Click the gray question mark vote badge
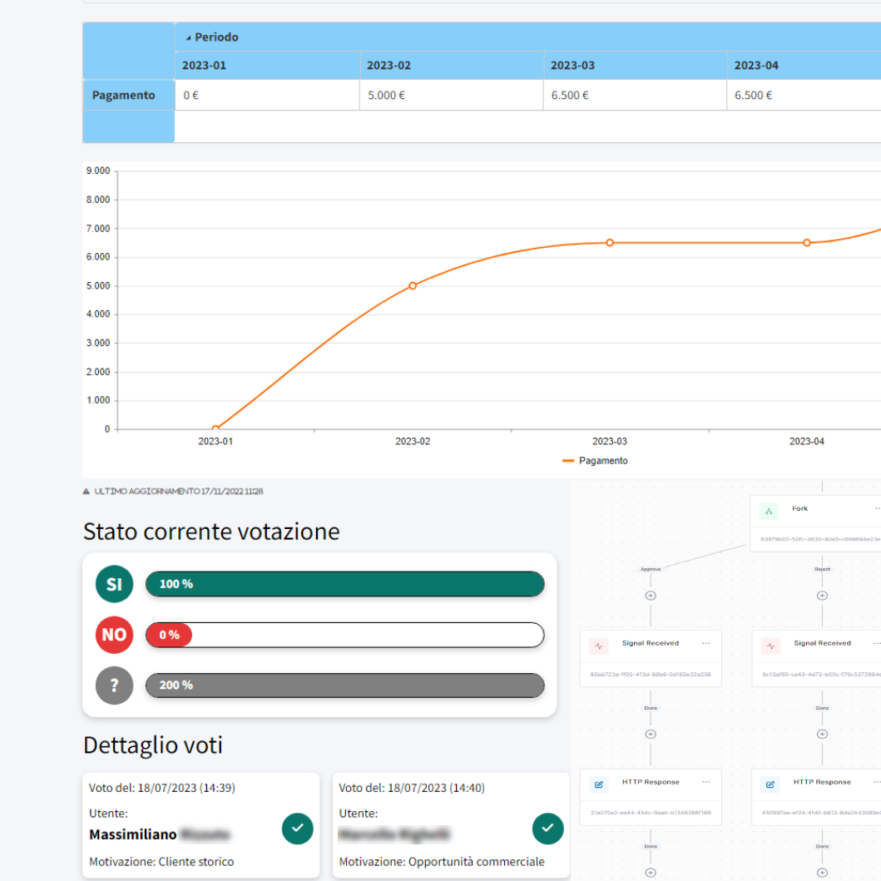The image size is (881, 881). tap(114, 685)
